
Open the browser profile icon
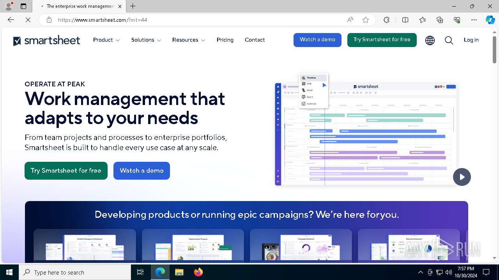[x=9, y=6]
